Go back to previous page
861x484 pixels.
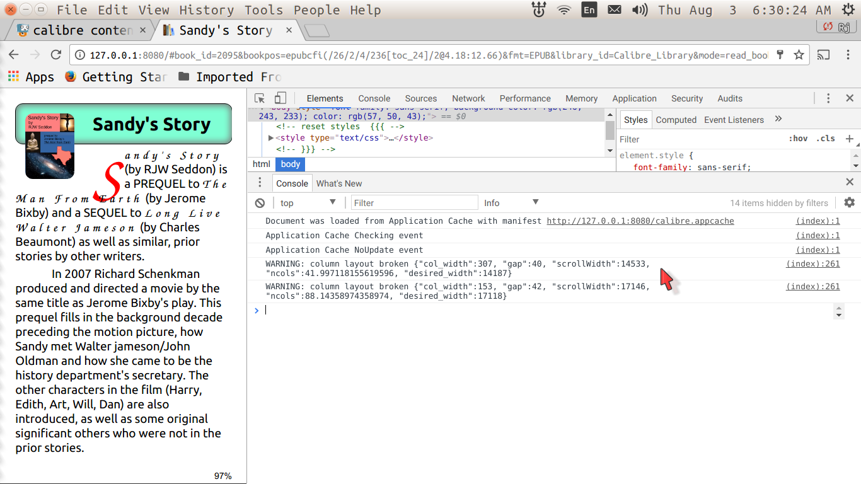tap(14, 55)
